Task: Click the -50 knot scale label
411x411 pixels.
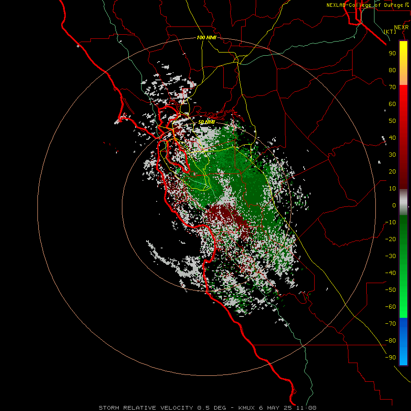Action: point(390,290)
